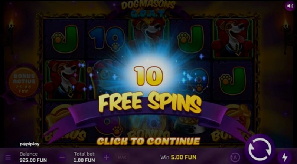Image resolution: width=297 pixels, height=164 pixels.
Task: Toggle the lightning turbo spin mode
Action: tap(284, 157)
